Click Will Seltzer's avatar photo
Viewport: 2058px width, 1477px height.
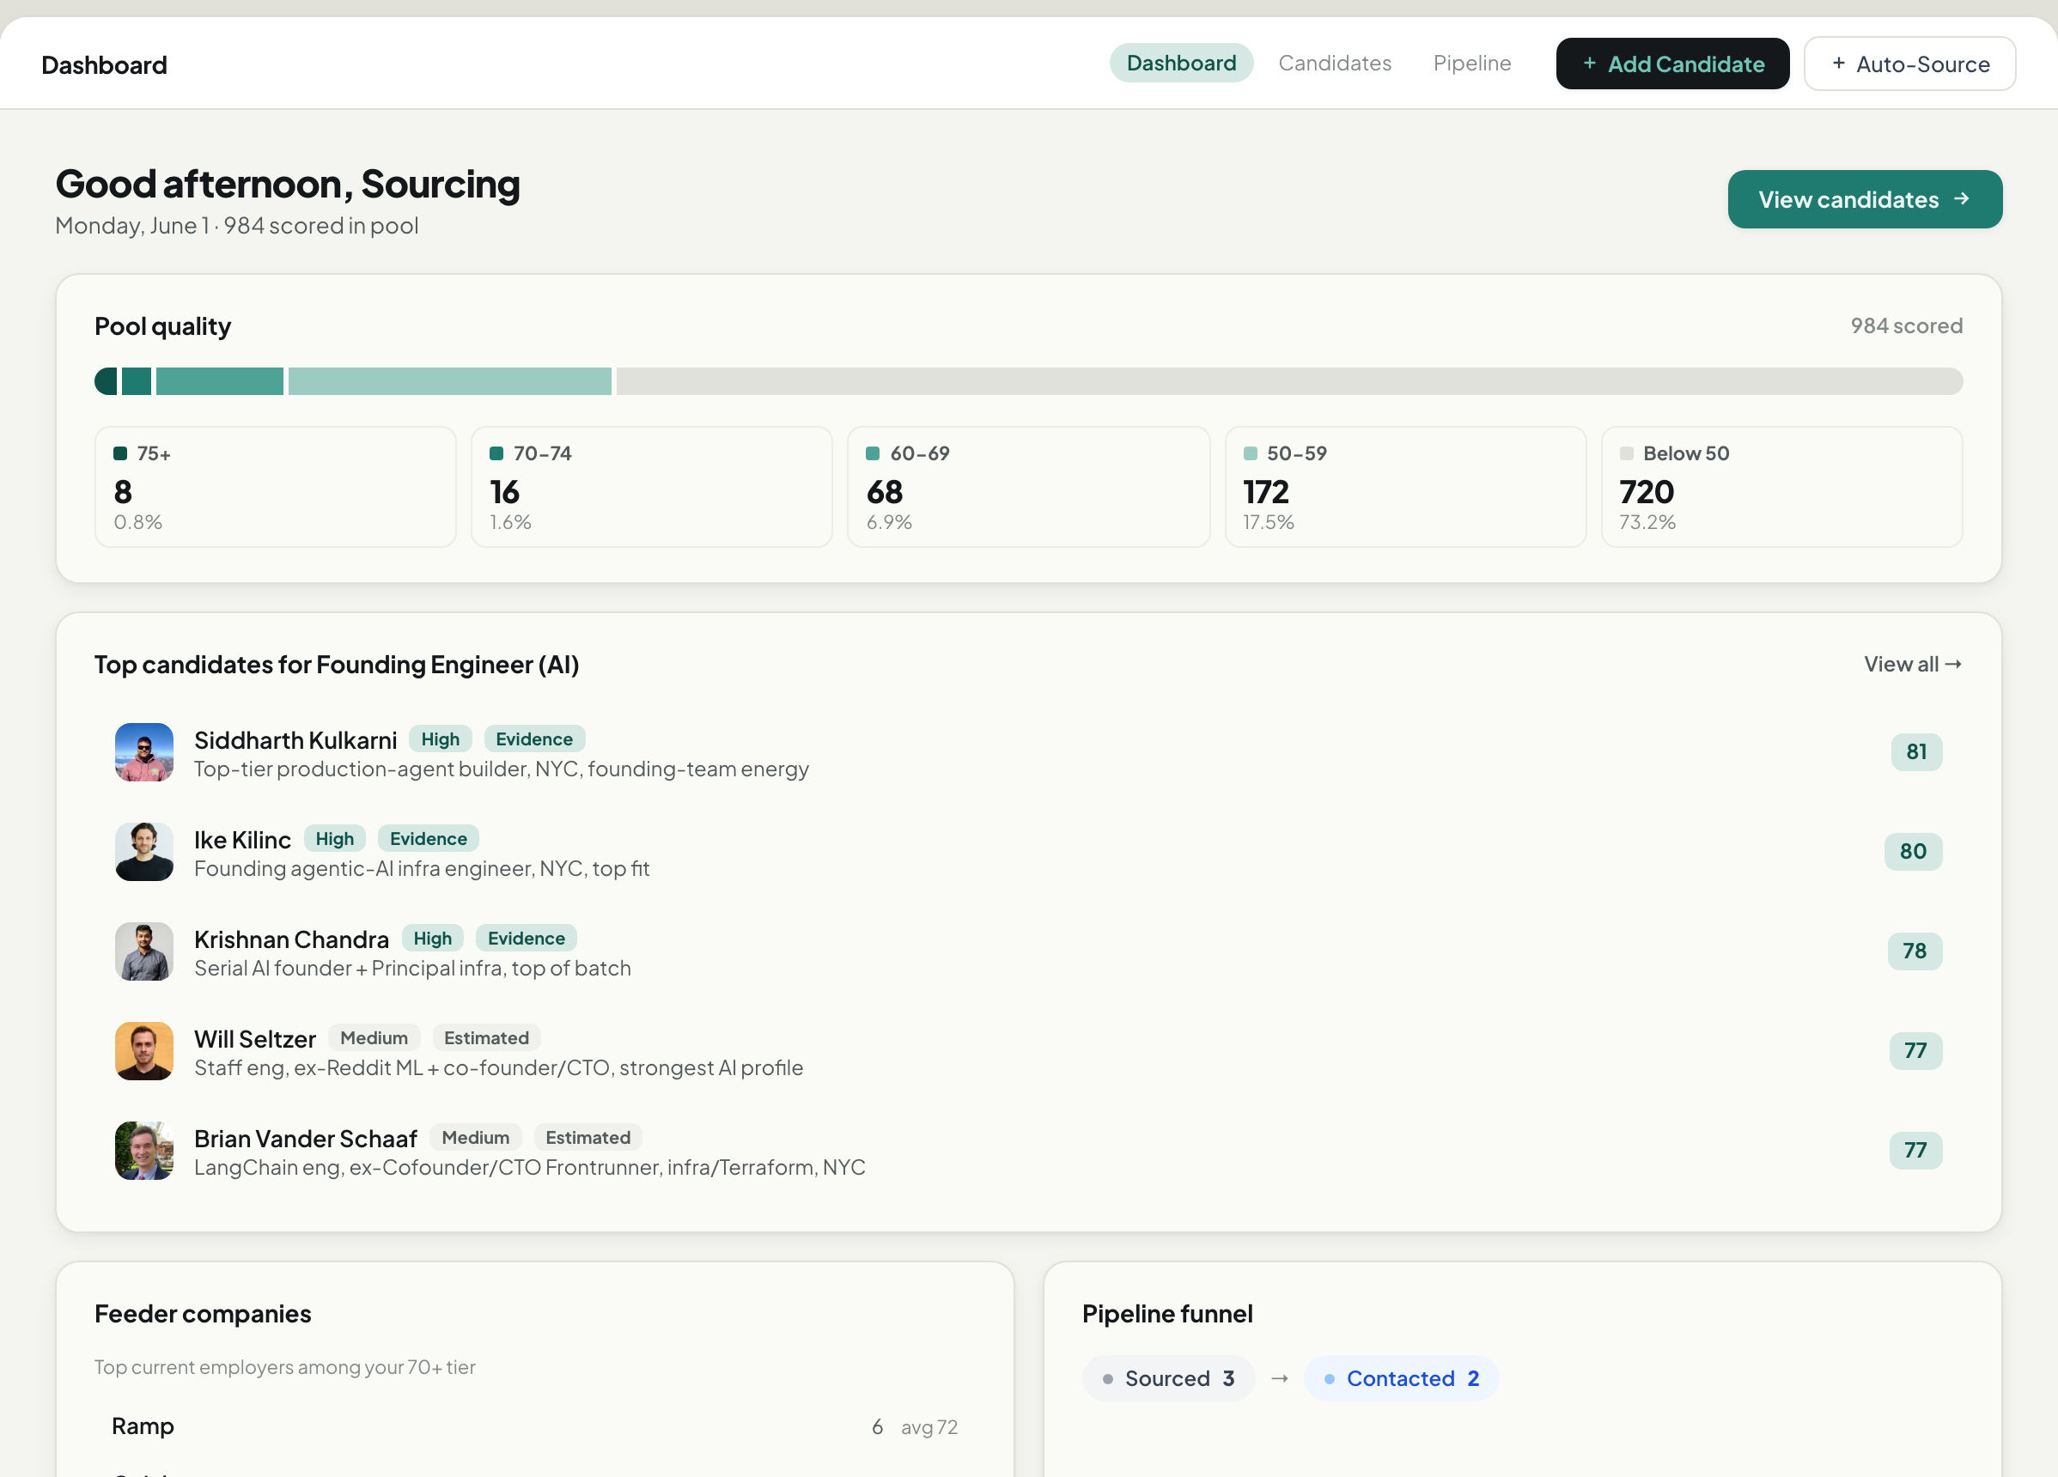point(144,1050)
